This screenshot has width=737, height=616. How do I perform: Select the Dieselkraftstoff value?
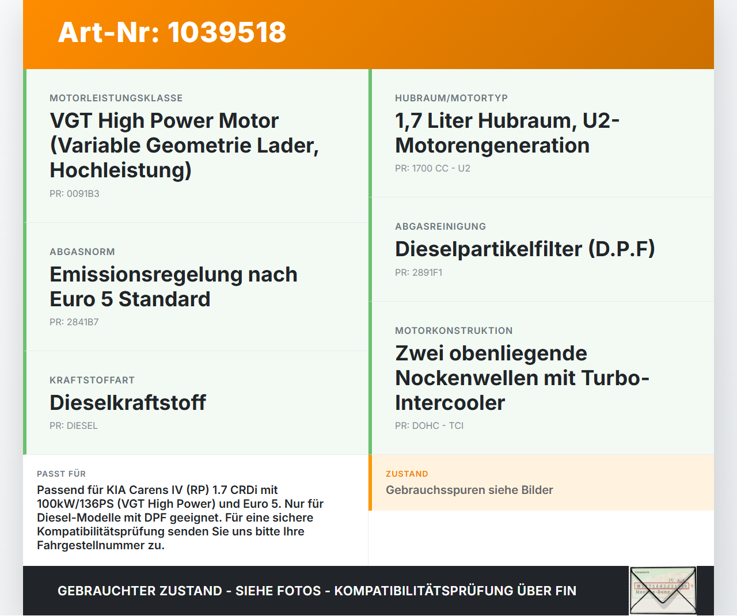point(128,402)
